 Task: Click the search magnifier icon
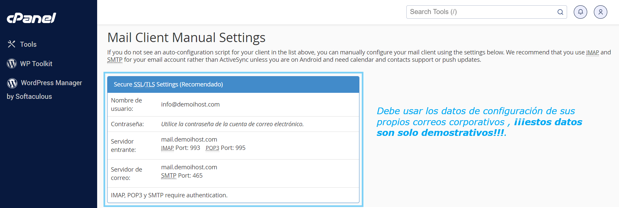[x=560, y=12]
